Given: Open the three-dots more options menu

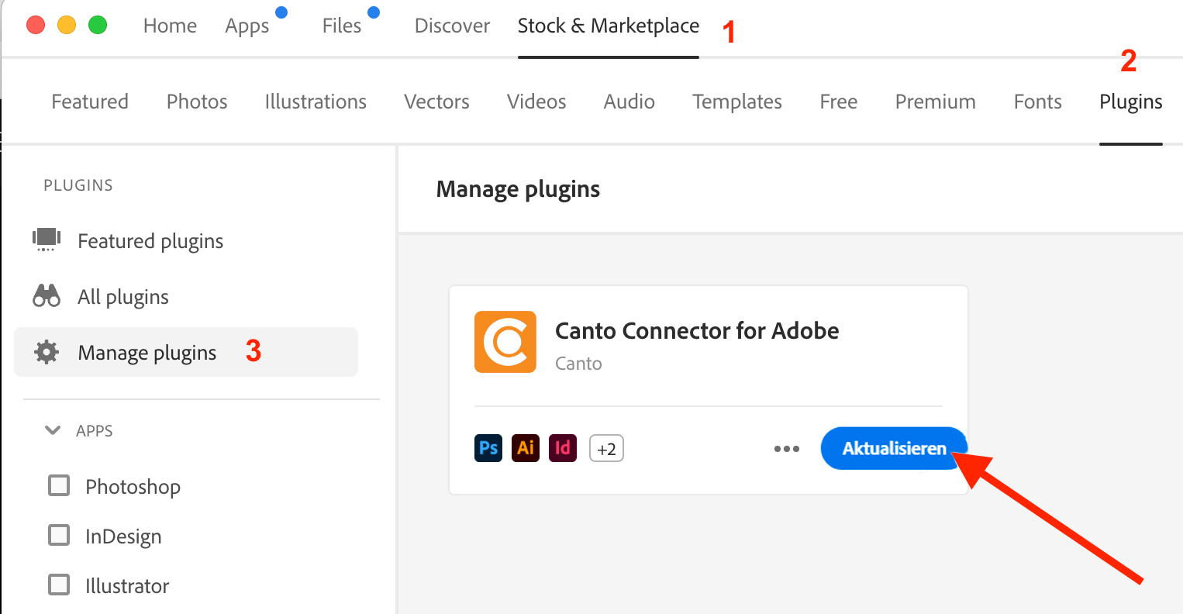Looking at the screenshot, I should [x=786, y=449].
